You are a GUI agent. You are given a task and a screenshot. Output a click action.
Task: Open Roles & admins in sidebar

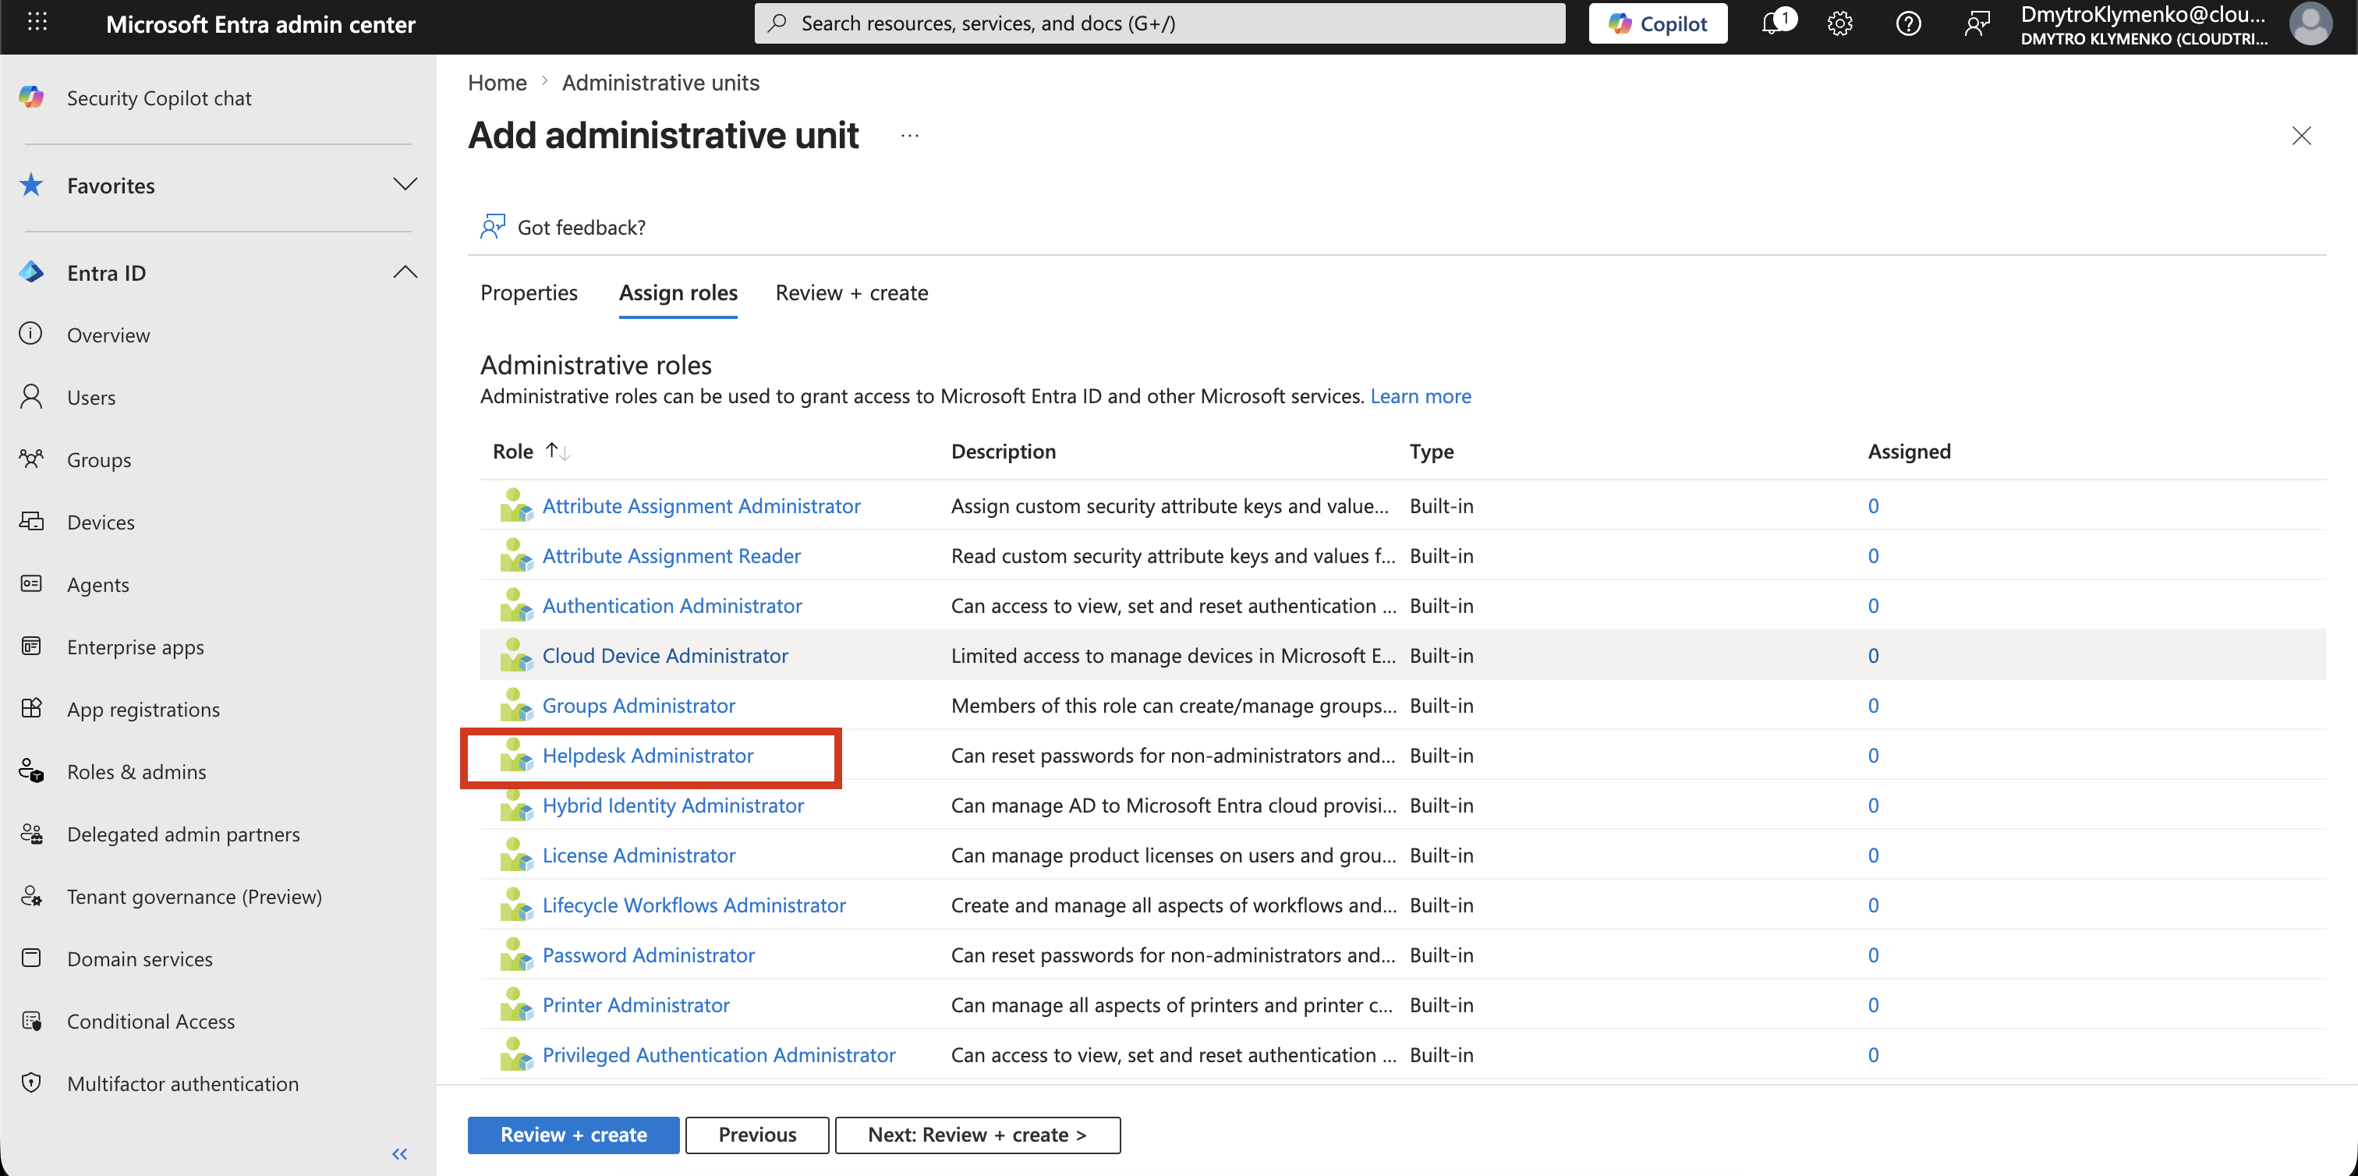coord(136,770)
